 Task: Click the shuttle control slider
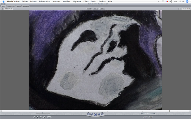[x=43, y=113]
